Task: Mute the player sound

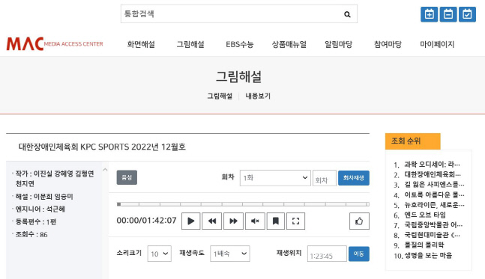Action: click(x=255, y=221)
